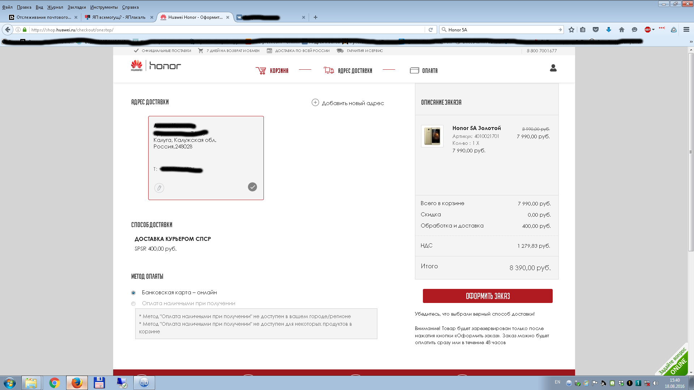694x390 pixels.
Task: Open the bookmarks list icon
Action: (x=583, y=30)
